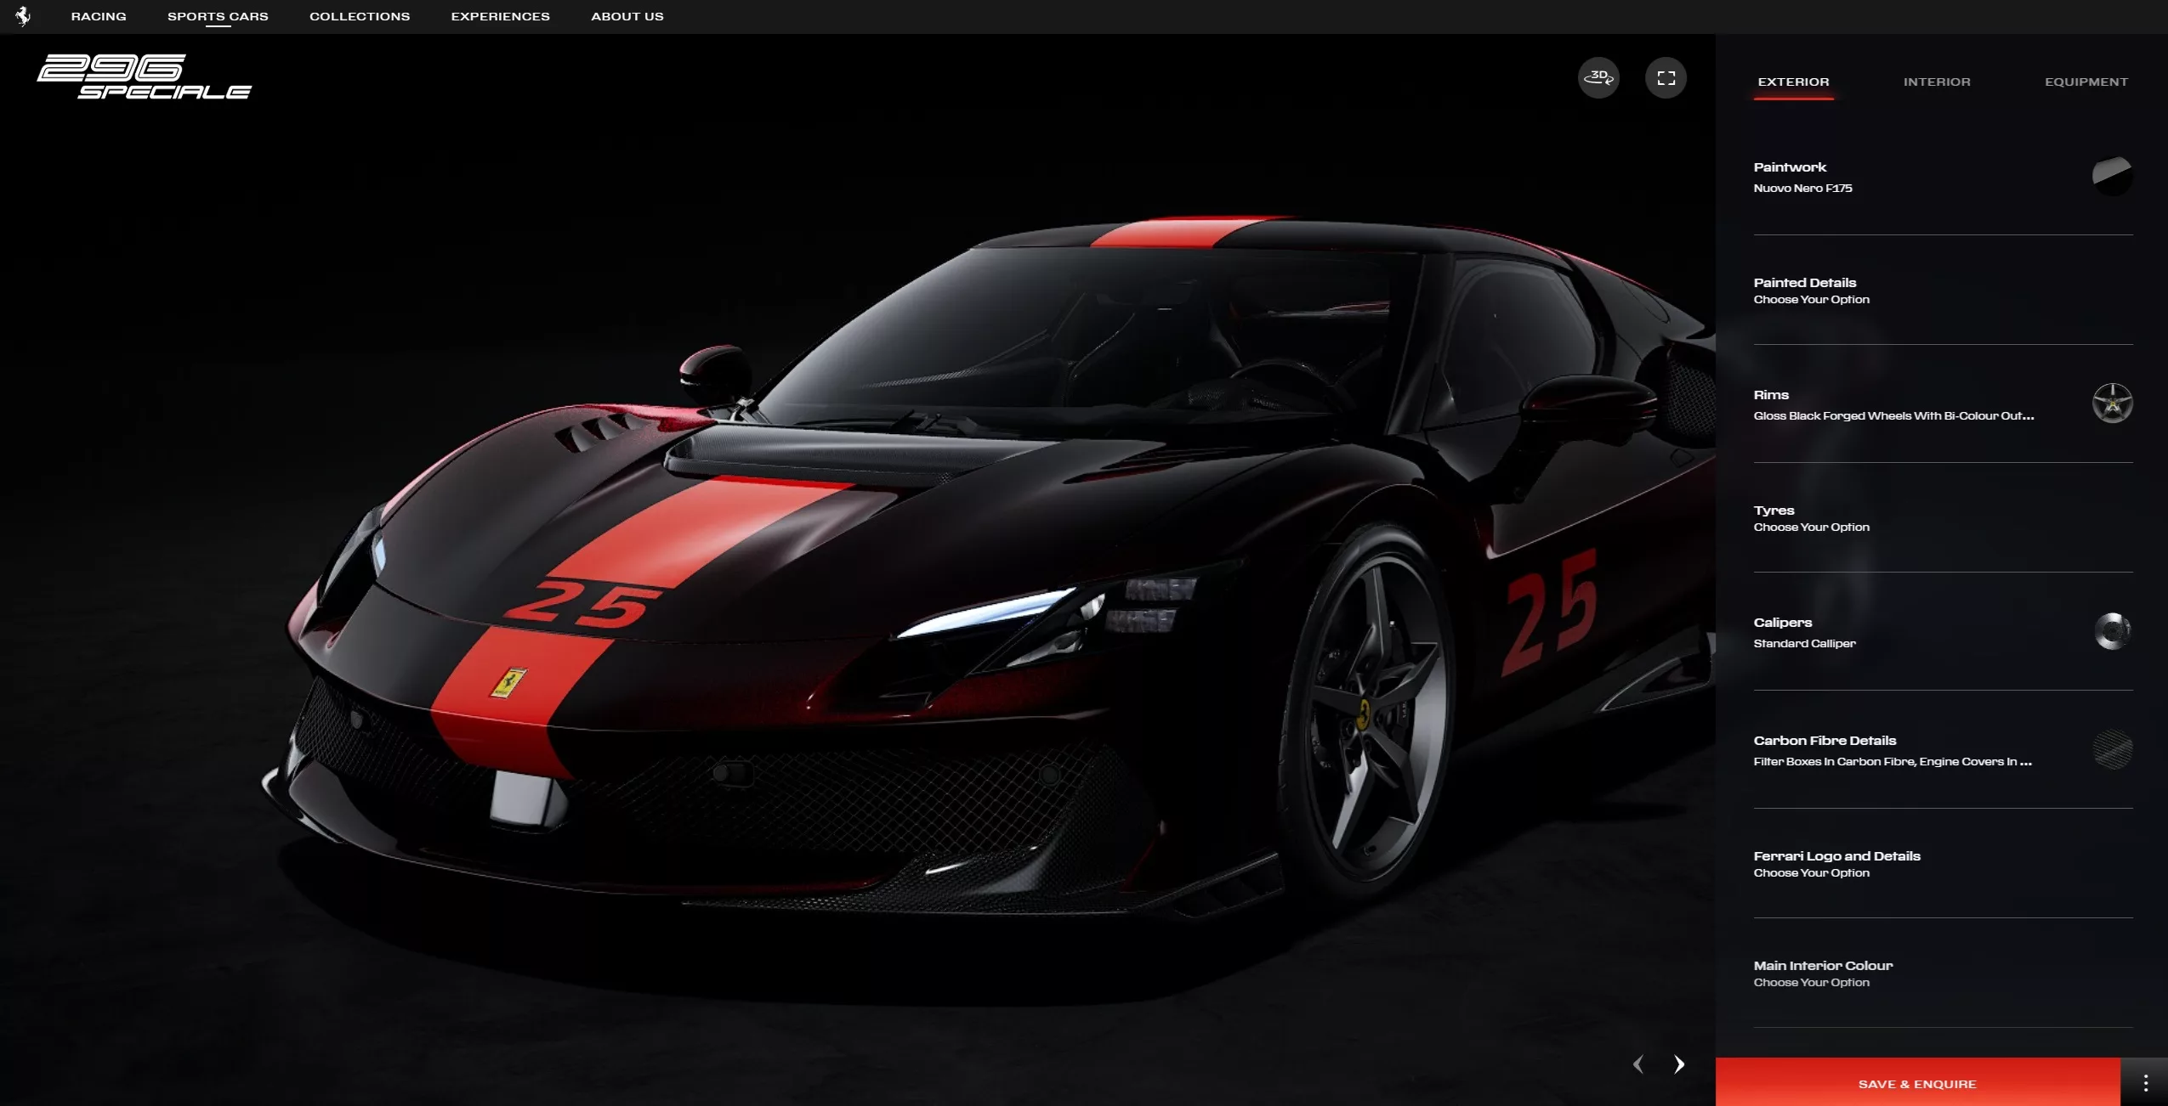Click the 'Nuovo Nero F175' text
The image size is (2168, 1106).
click(x=1802, y=188)
